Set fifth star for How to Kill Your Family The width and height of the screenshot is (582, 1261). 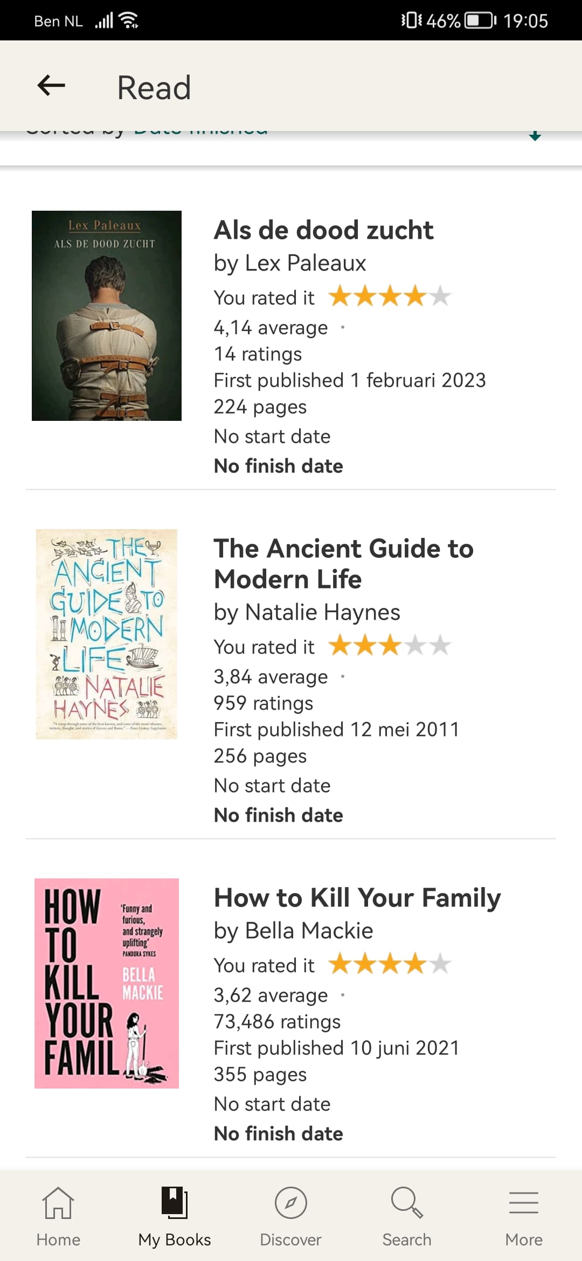pyautogui.click(x=440, y=964)
